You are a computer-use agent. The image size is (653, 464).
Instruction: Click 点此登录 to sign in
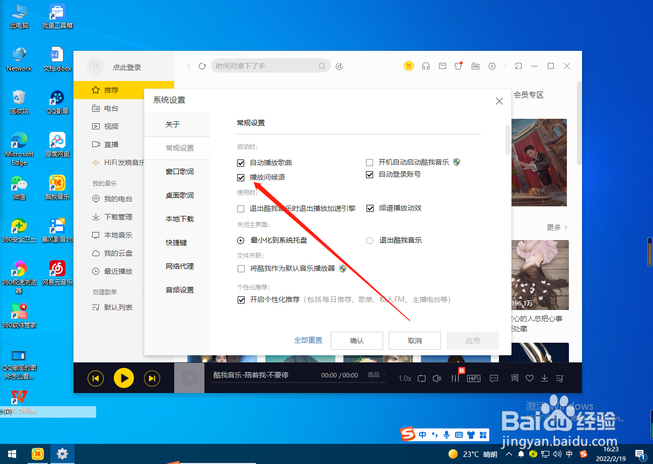click(x=127, y=67)
